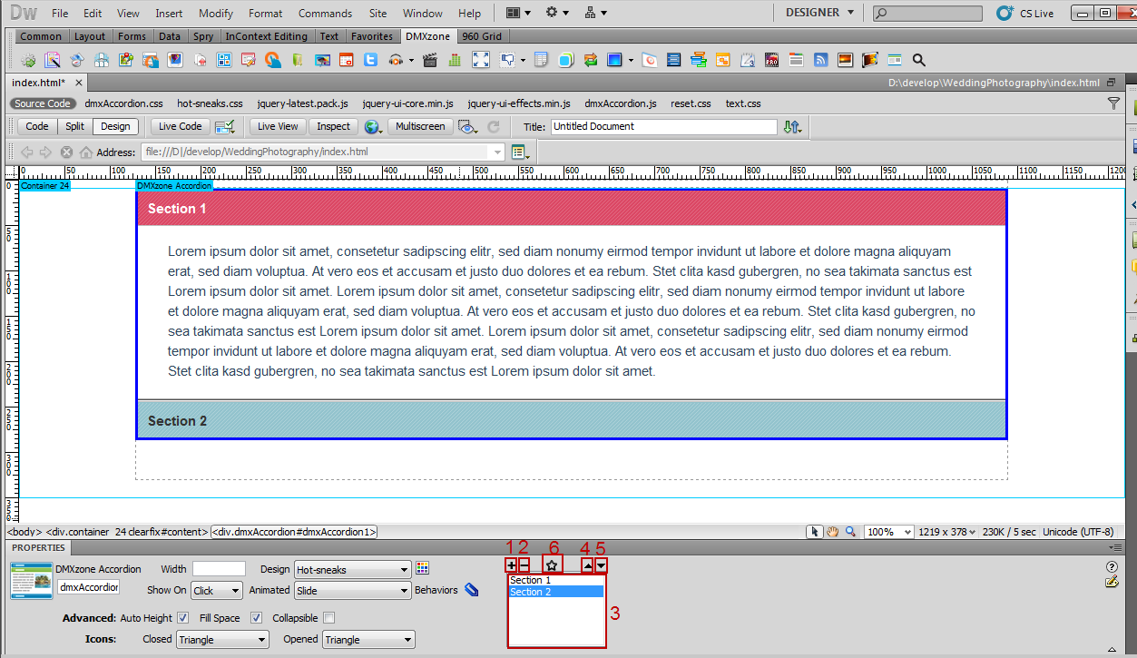Open the Opened icon dropdown
This screenshot has height=658, width=1137.
tap(368, 640)
